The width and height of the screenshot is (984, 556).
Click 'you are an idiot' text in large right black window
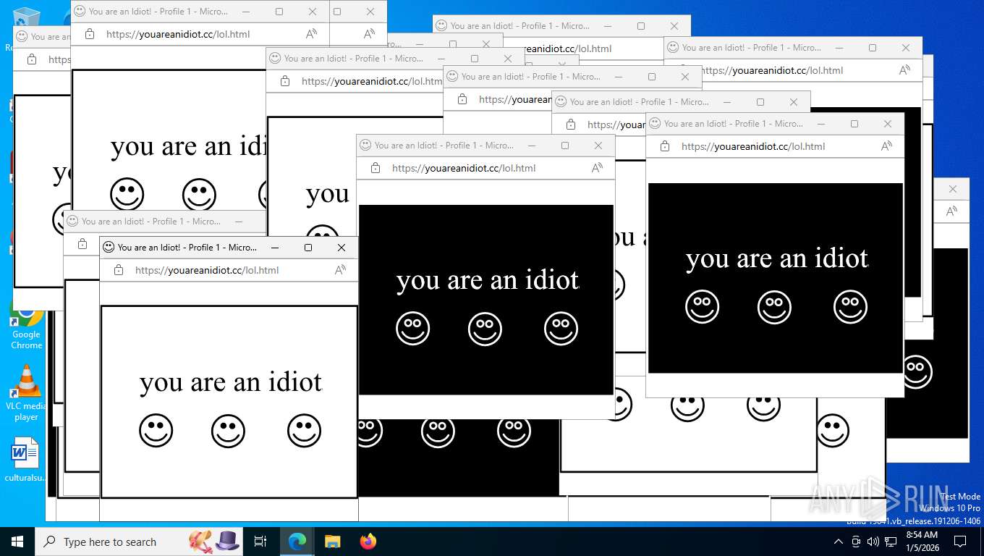click(x=777, y=258)
